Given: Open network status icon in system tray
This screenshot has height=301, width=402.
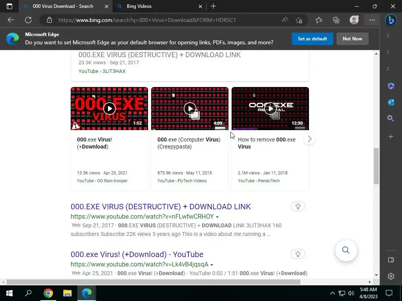Looking at the screenshot, I should [x=342, y=293].
